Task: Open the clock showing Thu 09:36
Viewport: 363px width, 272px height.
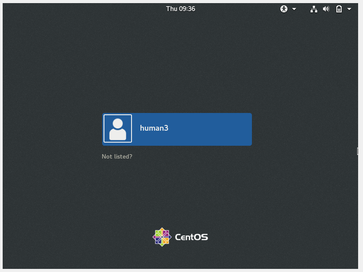Action: click(x=180, y=9)
